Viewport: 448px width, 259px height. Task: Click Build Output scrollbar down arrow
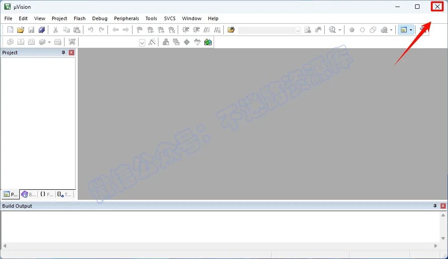coord(443,238)
